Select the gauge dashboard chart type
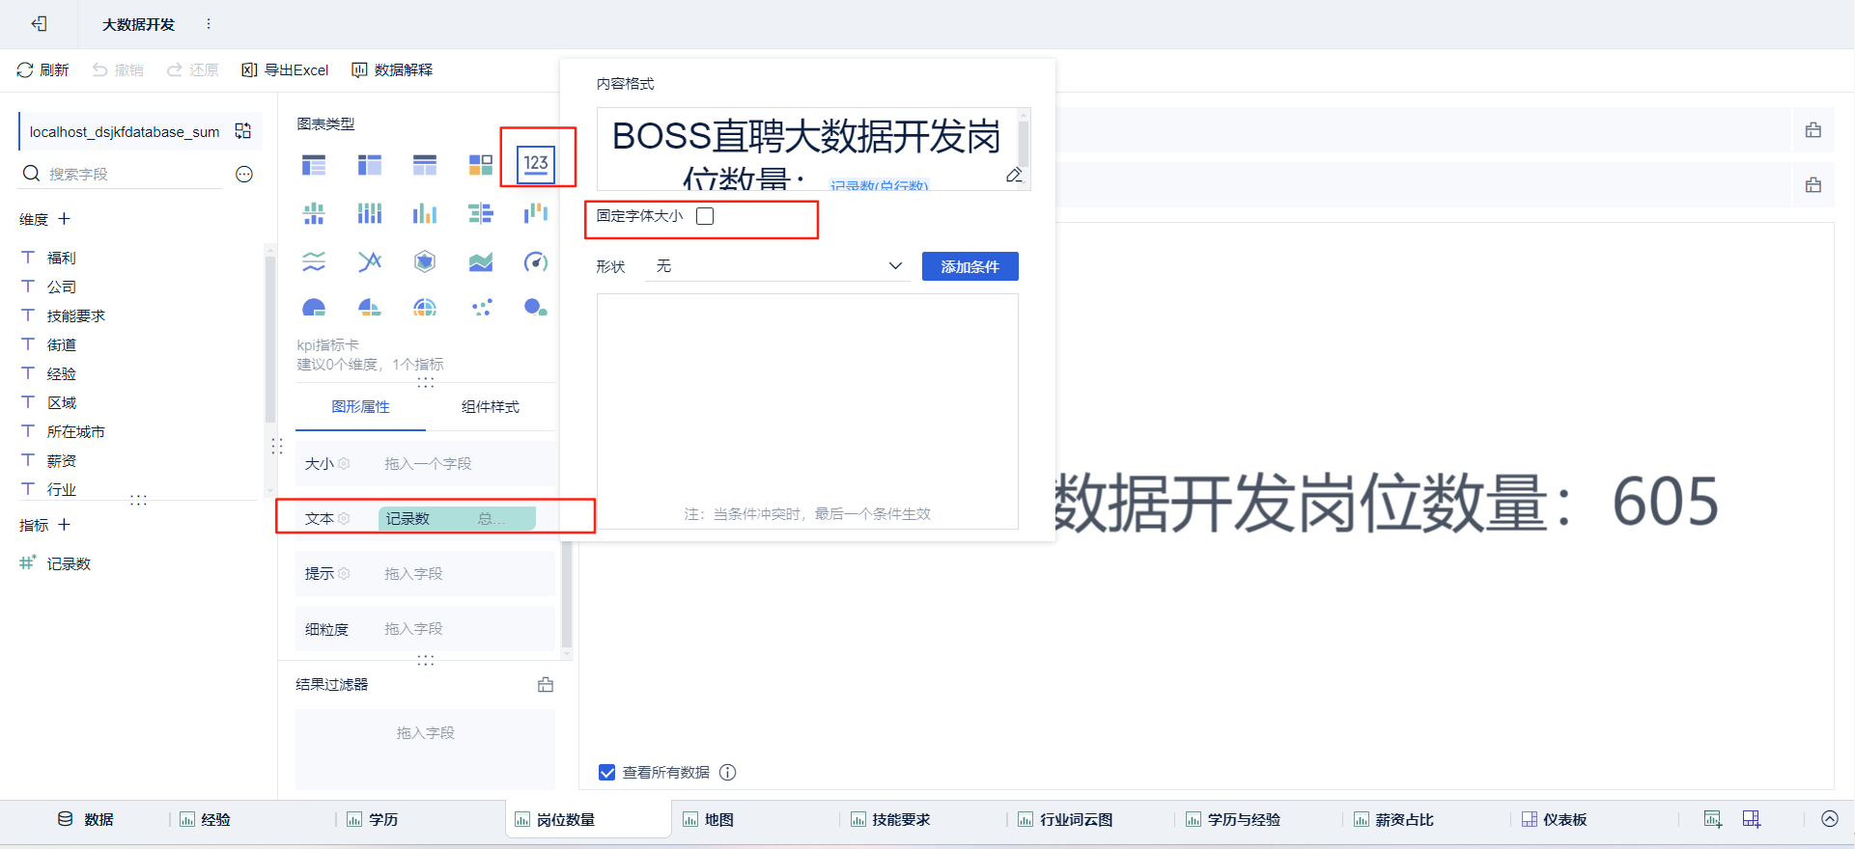The height and width of the screenshot is (849, 1855). click(536, 261)
